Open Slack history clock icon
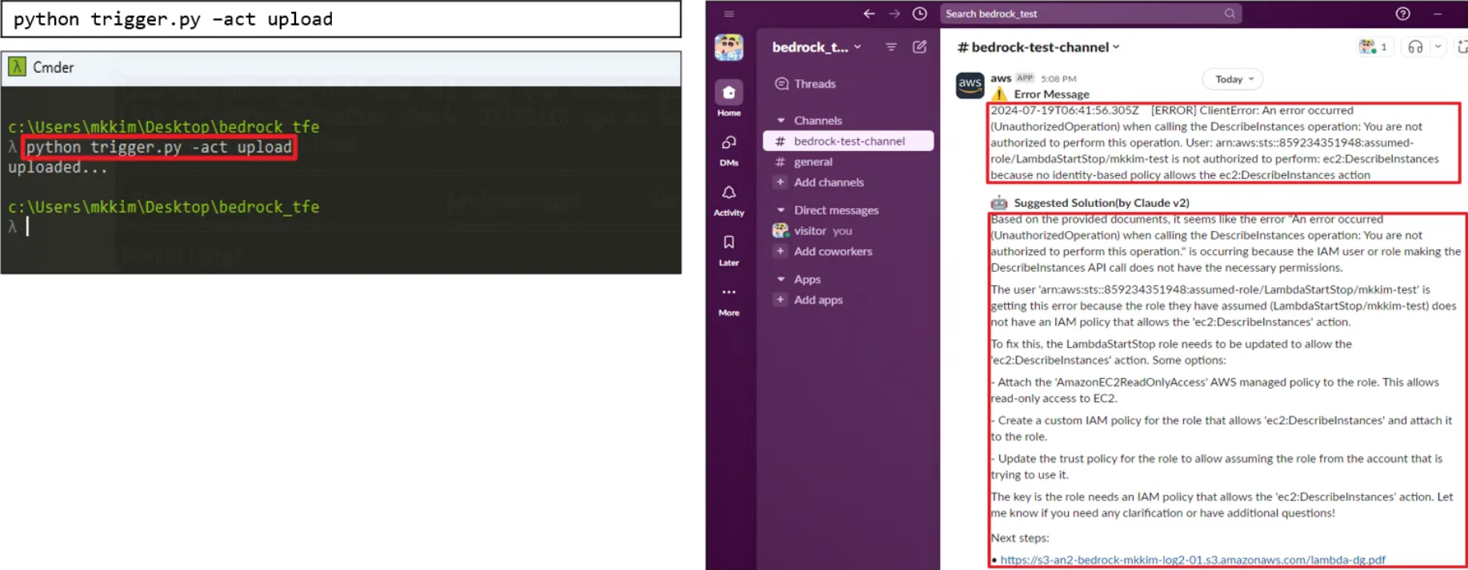The image size is (1468, 570). click(x=920, y=14)
